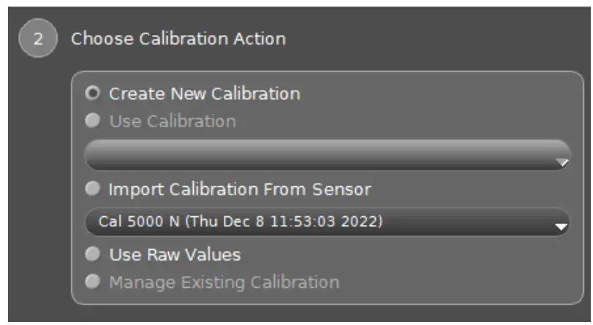This screenshot has width=593, height=325.
Task: Click the Choose Calibration Action heading
Action: pyautogui.click(x=178, y=39)
